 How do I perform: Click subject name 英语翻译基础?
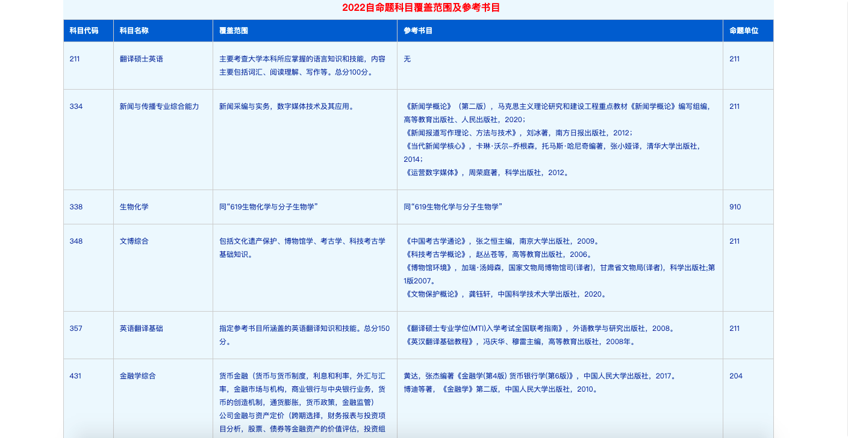pyautogui.click(x=142, y=328)
